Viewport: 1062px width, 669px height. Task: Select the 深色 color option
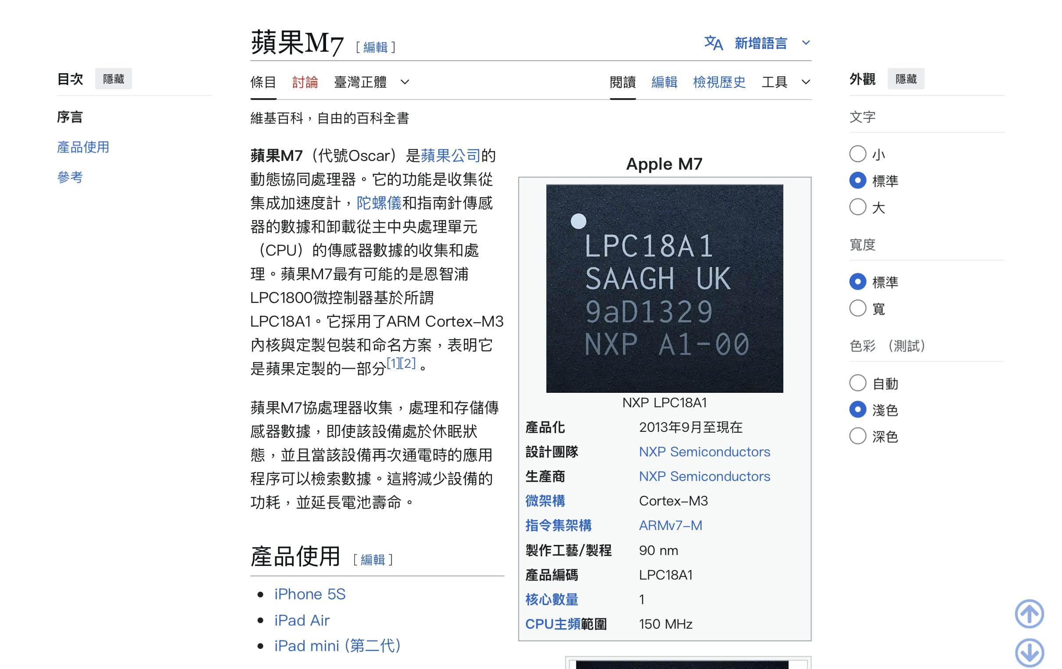click(x=857, y=436)
